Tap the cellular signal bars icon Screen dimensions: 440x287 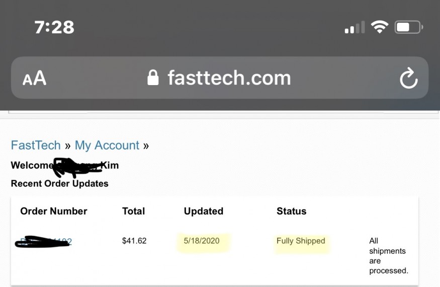(355, 27)
